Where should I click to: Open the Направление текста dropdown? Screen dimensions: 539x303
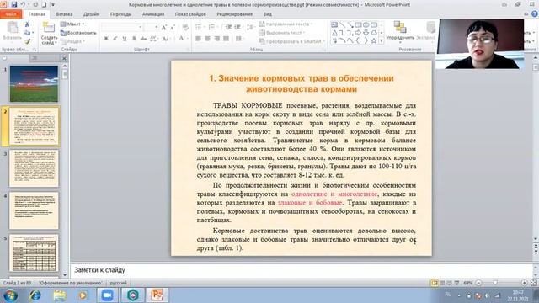[286, 24]
